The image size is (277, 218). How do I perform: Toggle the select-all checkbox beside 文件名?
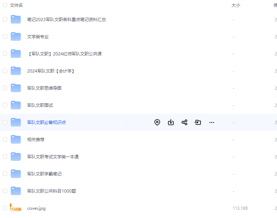pyautogui.click(x=5, y=5)
